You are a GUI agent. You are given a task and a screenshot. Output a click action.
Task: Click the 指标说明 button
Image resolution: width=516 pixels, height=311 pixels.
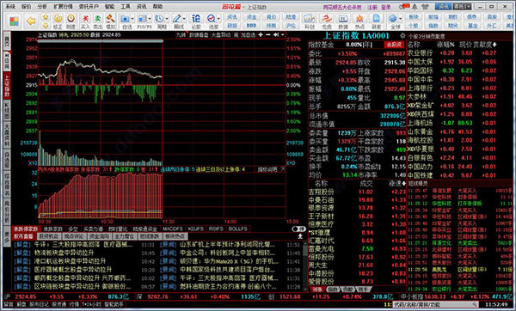(x=267, y=169)
